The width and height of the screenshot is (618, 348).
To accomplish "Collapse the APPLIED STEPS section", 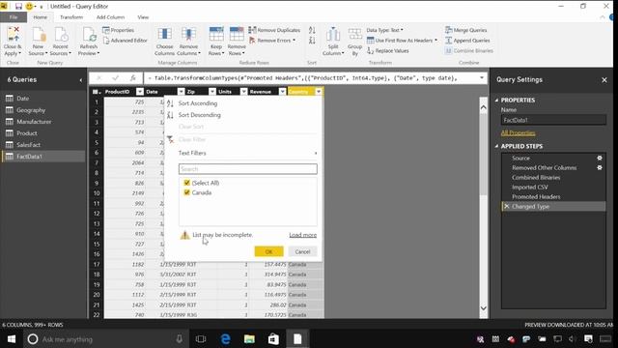I will point(496,146).
